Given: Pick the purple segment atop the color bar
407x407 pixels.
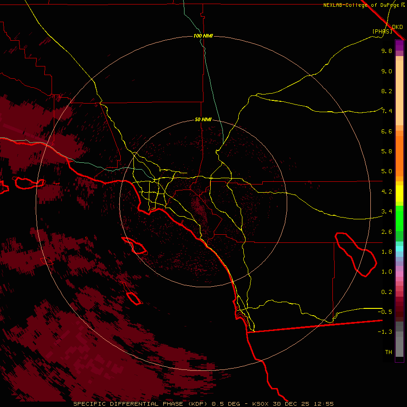Looking at the screenshot, I should point(399,45).
